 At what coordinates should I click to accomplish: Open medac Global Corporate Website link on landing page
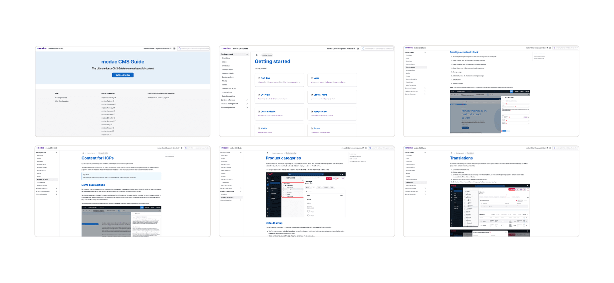point(157,48)
